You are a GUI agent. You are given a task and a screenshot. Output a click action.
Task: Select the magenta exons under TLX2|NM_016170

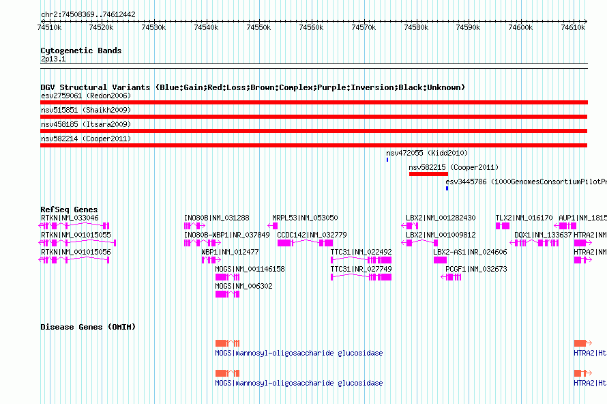[503, 226]
